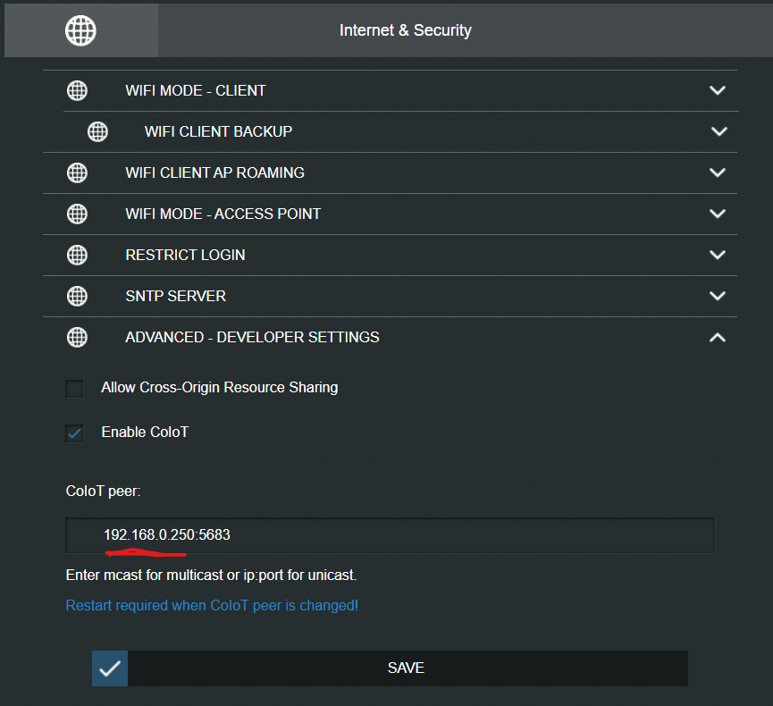773x706 pixels.
Task: Click globe icon beside RESTRICT LOGIN
Action: [78, 255]
